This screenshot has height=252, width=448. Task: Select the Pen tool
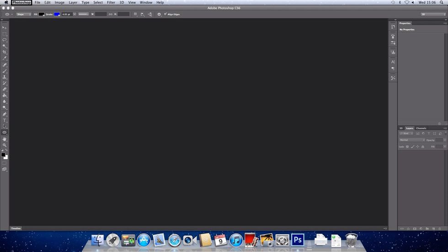[4, 114]
